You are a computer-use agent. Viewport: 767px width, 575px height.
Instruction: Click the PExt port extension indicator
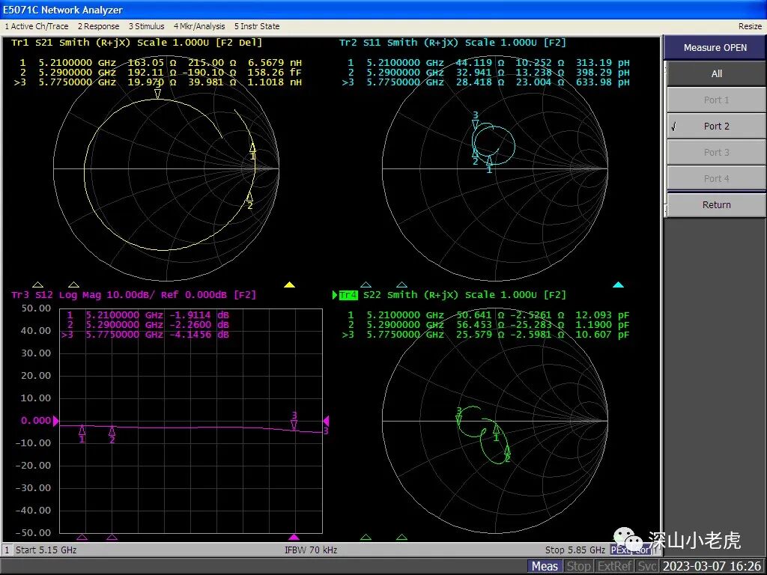pos(622,550)
